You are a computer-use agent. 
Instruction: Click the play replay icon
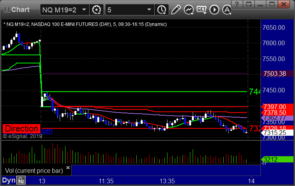point(213,9)
